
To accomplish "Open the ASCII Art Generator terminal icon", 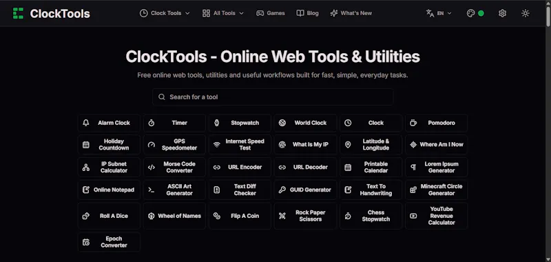I will (152, 190).
